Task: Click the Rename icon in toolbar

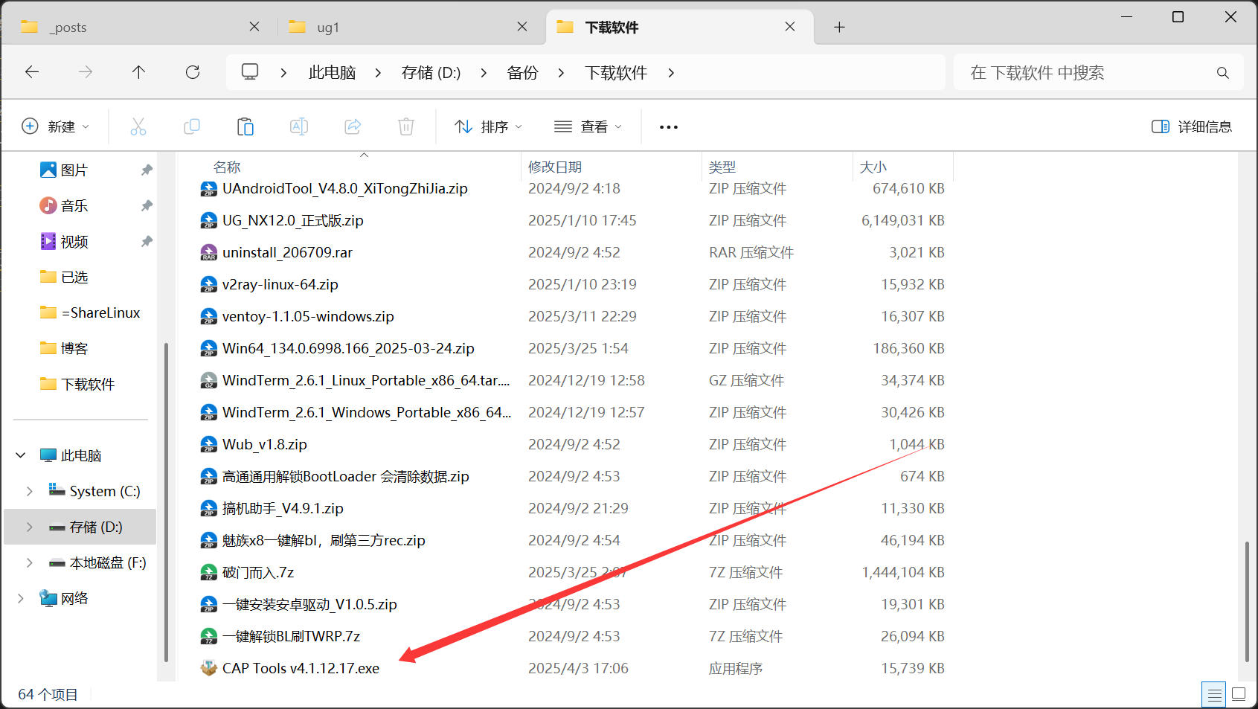Action: 299,126
